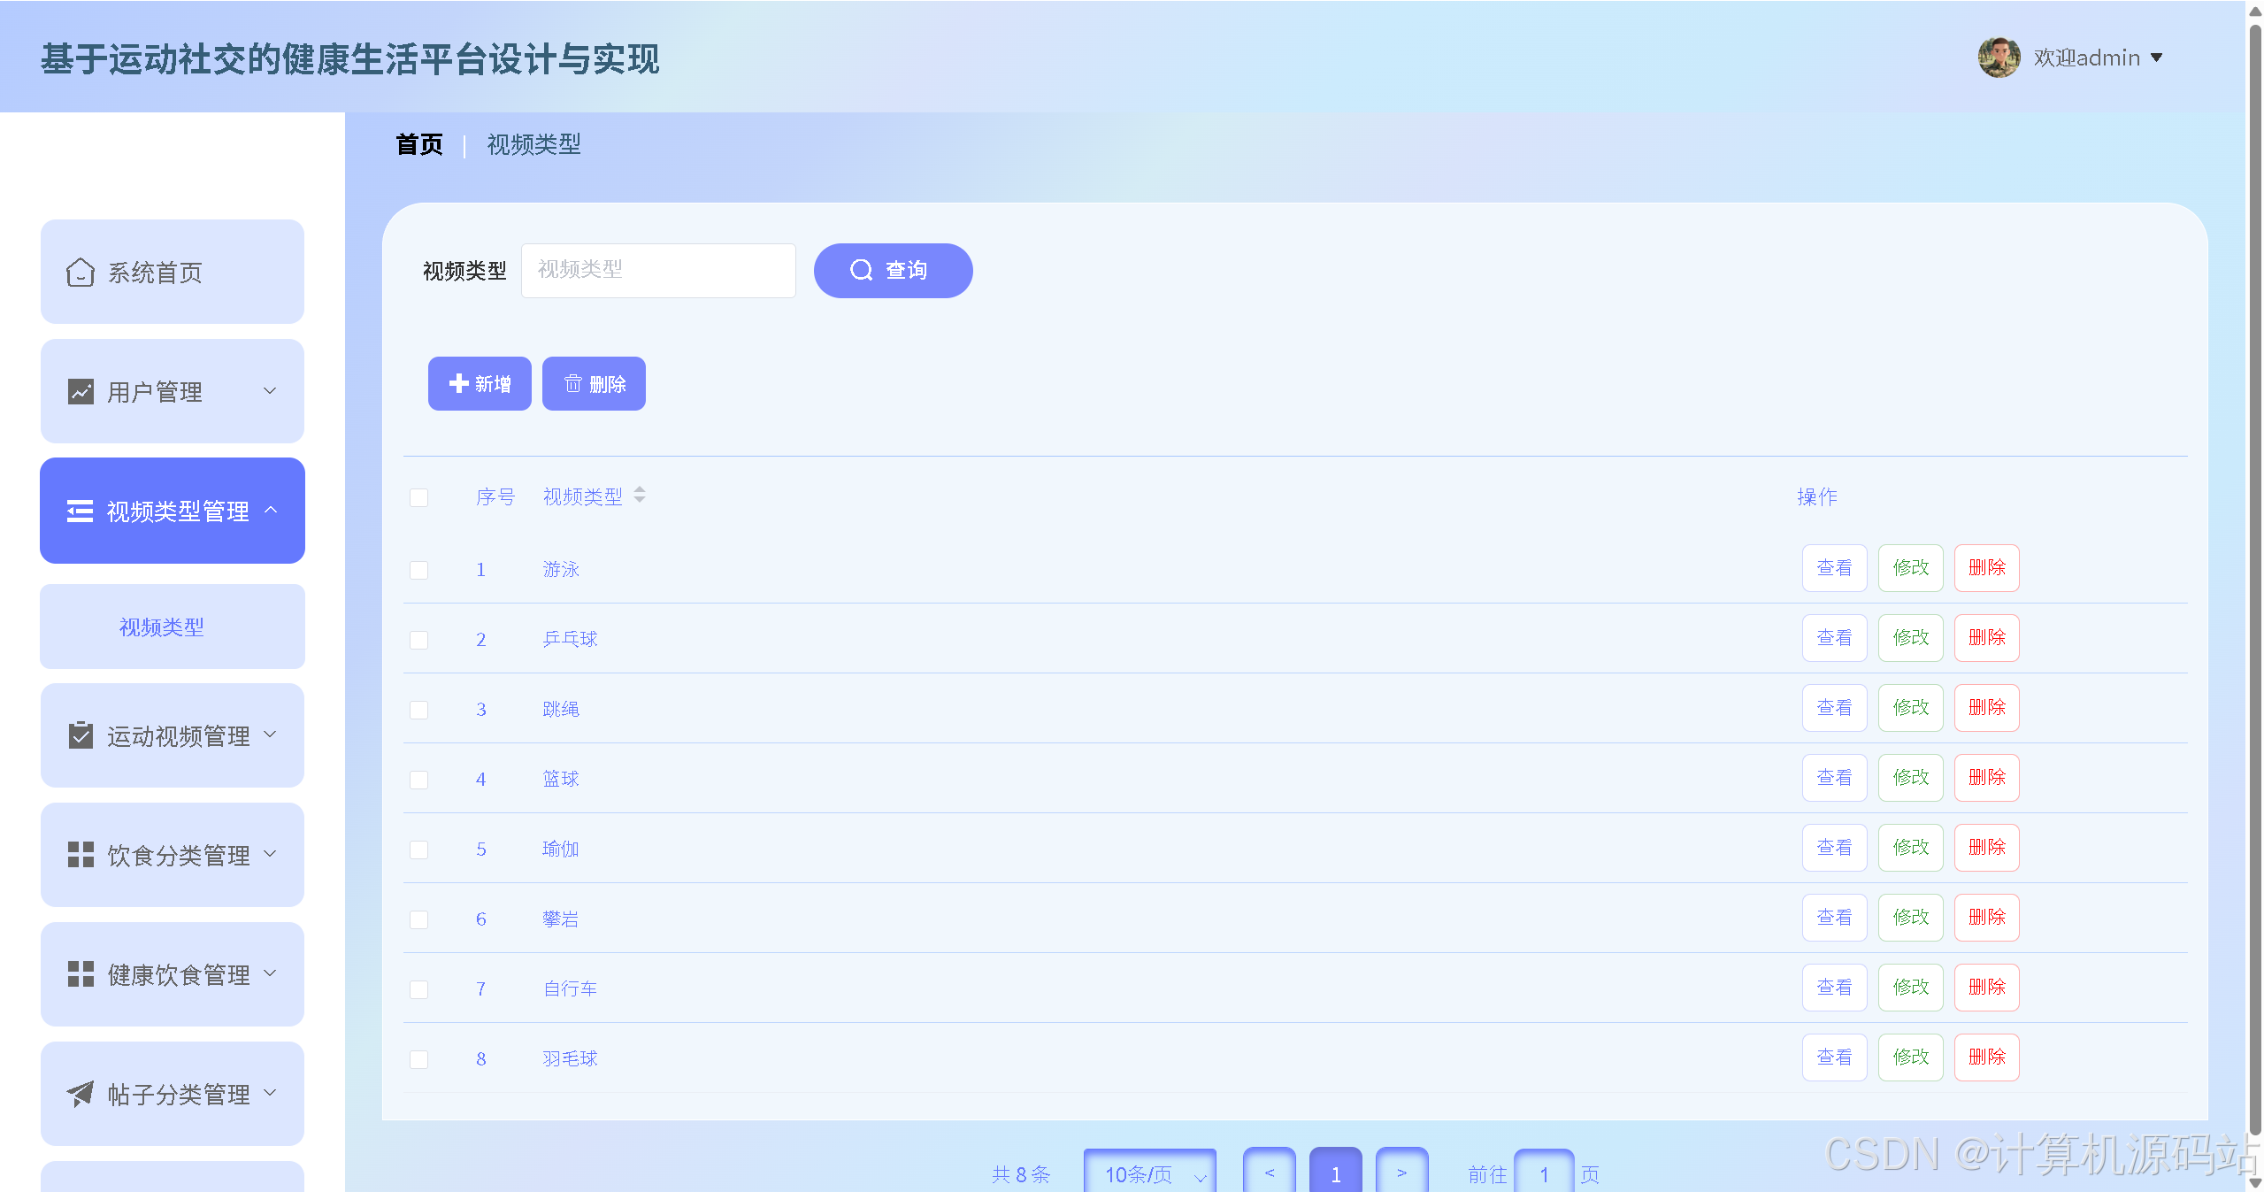The width and height of the screenshot is (2264, 1192).
Task: Click the admin avatar image
Action: [x=1999, y=58]
